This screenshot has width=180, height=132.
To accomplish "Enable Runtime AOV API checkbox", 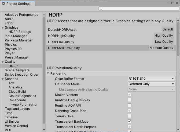I will [x=130, y=105].
